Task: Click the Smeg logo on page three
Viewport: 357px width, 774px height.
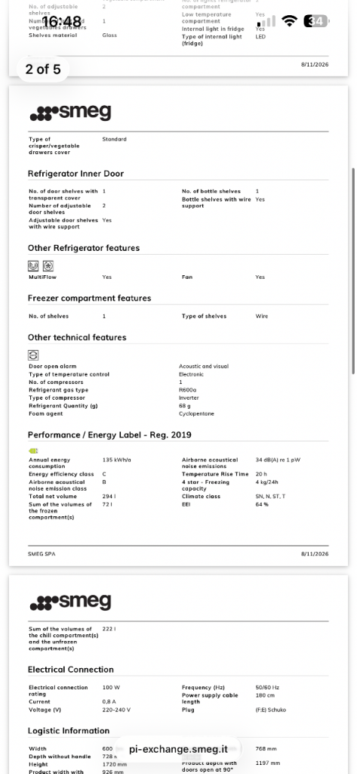Action: tap(70, 602)
